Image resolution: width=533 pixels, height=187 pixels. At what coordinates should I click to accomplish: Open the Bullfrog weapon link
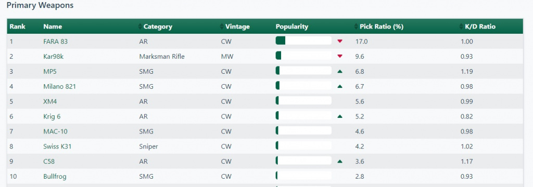click(x=55, y=177)
